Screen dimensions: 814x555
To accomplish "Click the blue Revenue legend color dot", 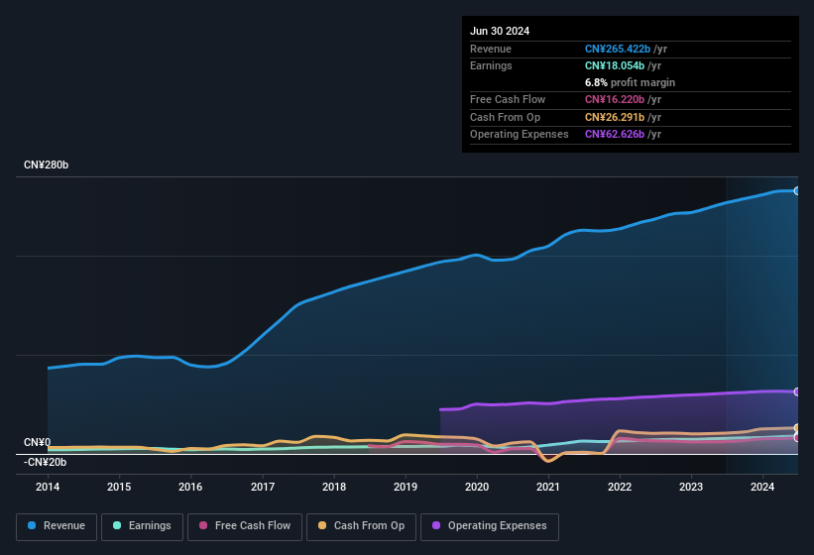I will tap(33, 525).
